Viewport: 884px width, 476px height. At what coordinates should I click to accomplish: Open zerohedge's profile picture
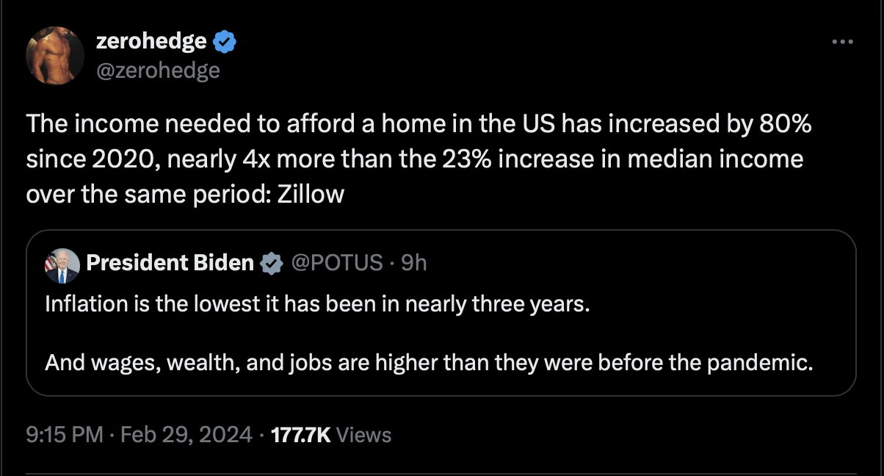point(55,55)
